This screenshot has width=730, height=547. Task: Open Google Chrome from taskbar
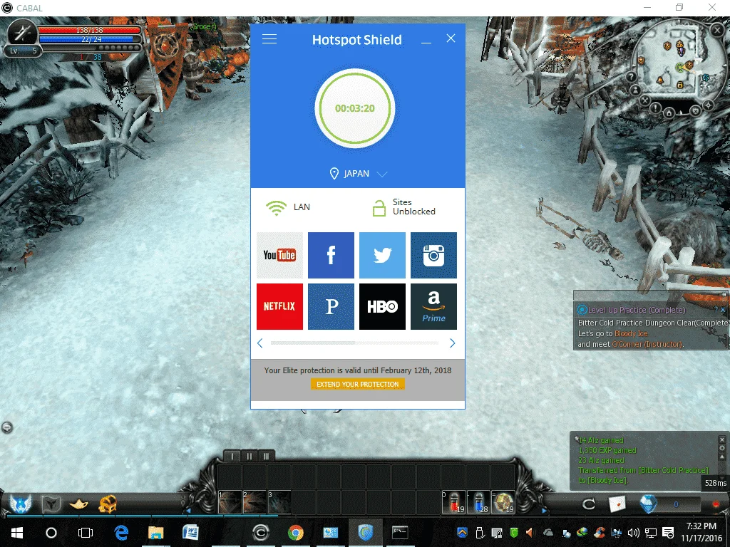coord(295,533)
